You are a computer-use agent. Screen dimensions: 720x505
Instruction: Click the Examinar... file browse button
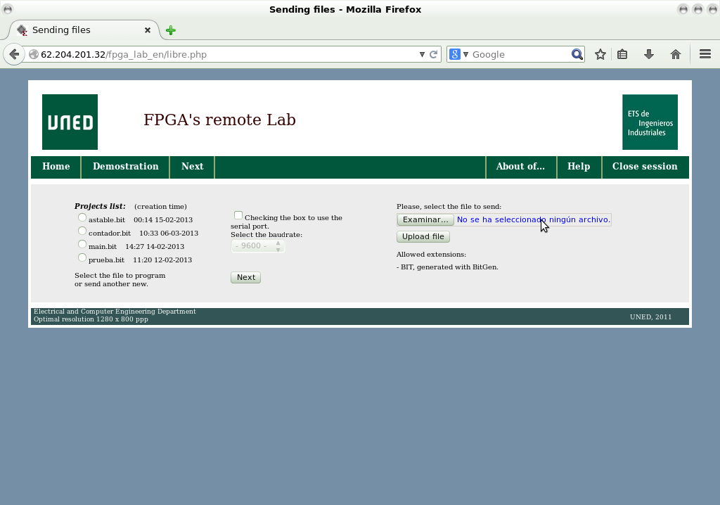425,219
